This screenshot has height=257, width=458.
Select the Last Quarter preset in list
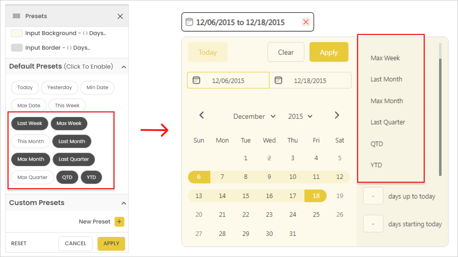(388, 122)
